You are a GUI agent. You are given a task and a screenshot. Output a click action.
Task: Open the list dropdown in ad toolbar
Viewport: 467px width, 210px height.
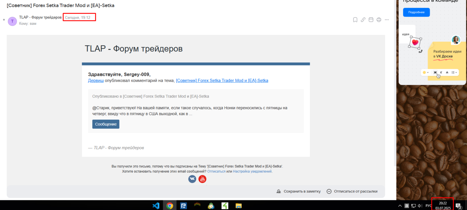coord(454,72)
